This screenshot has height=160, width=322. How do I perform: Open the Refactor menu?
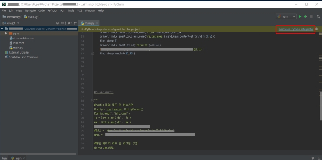52,10
